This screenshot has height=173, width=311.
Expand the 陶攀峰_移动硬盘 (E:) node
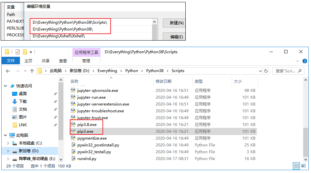coord(8,159)
